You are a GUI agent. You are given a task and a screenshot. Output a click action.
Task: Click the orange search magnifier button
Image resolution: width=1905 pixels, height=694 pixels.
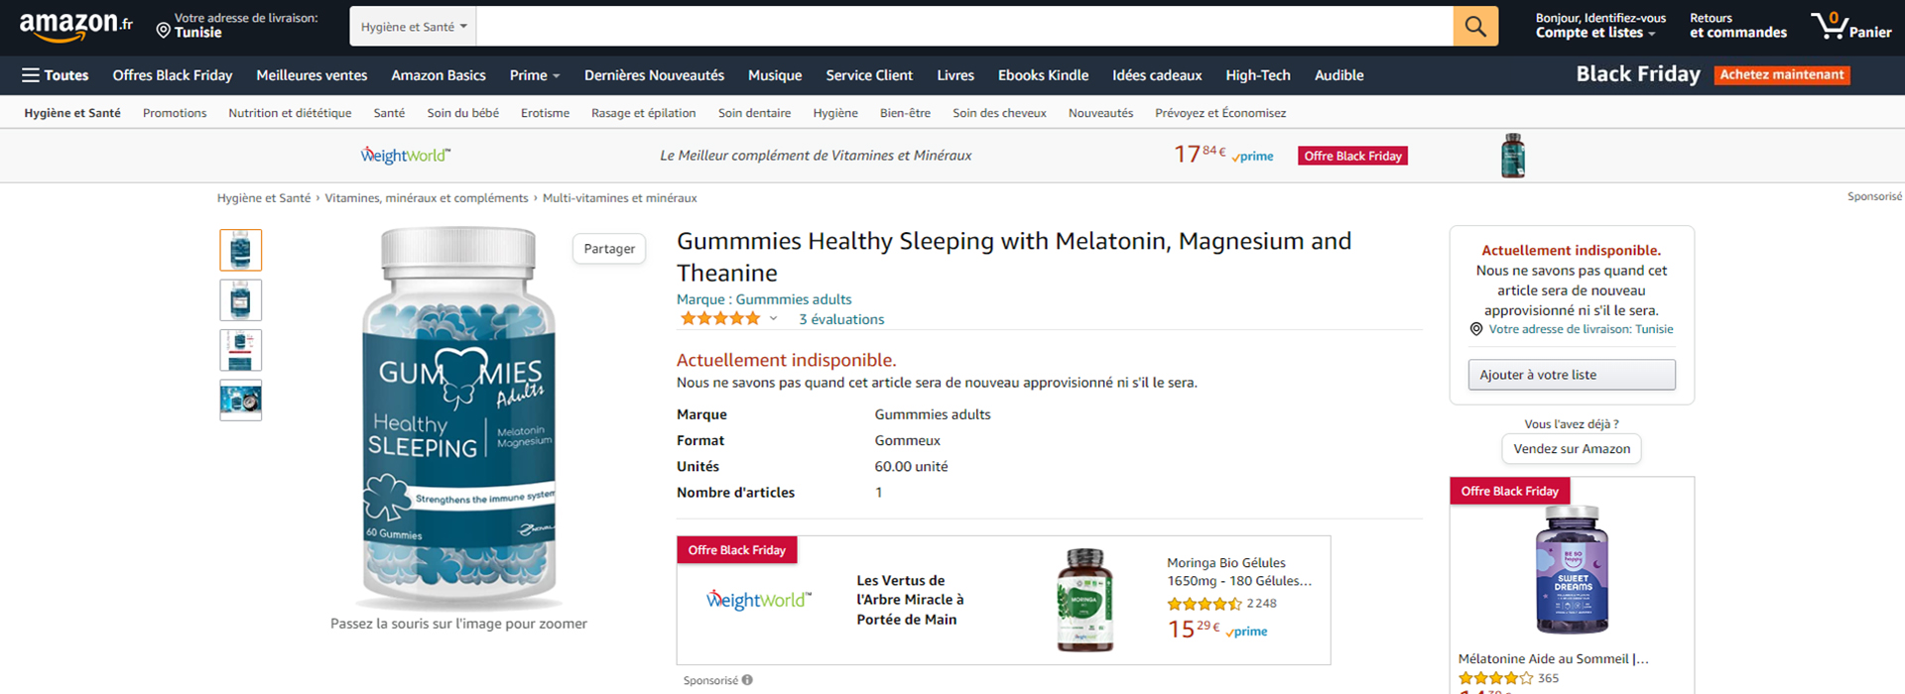[1475, 27]
